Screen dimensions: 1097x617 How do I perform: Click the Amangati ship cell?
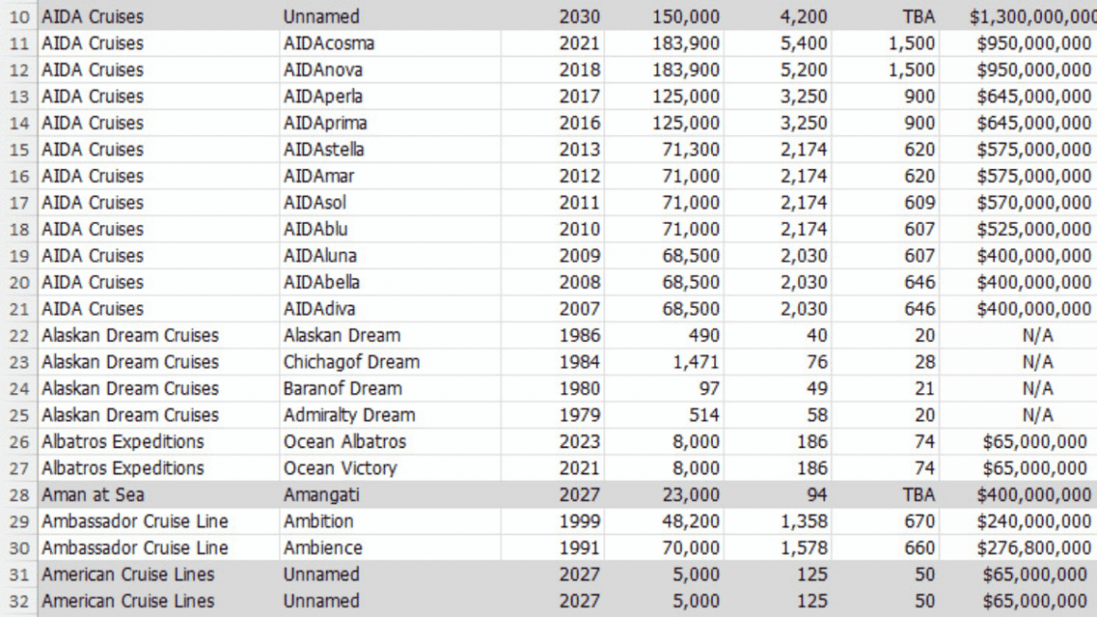390,495
